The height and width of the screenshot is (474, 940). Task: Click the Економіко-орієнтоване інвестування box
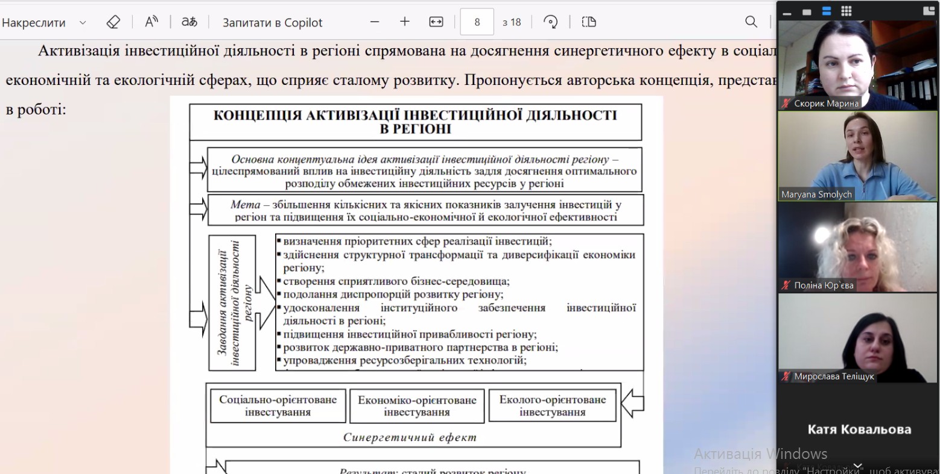pyautogui.click(x=417, y=406)
